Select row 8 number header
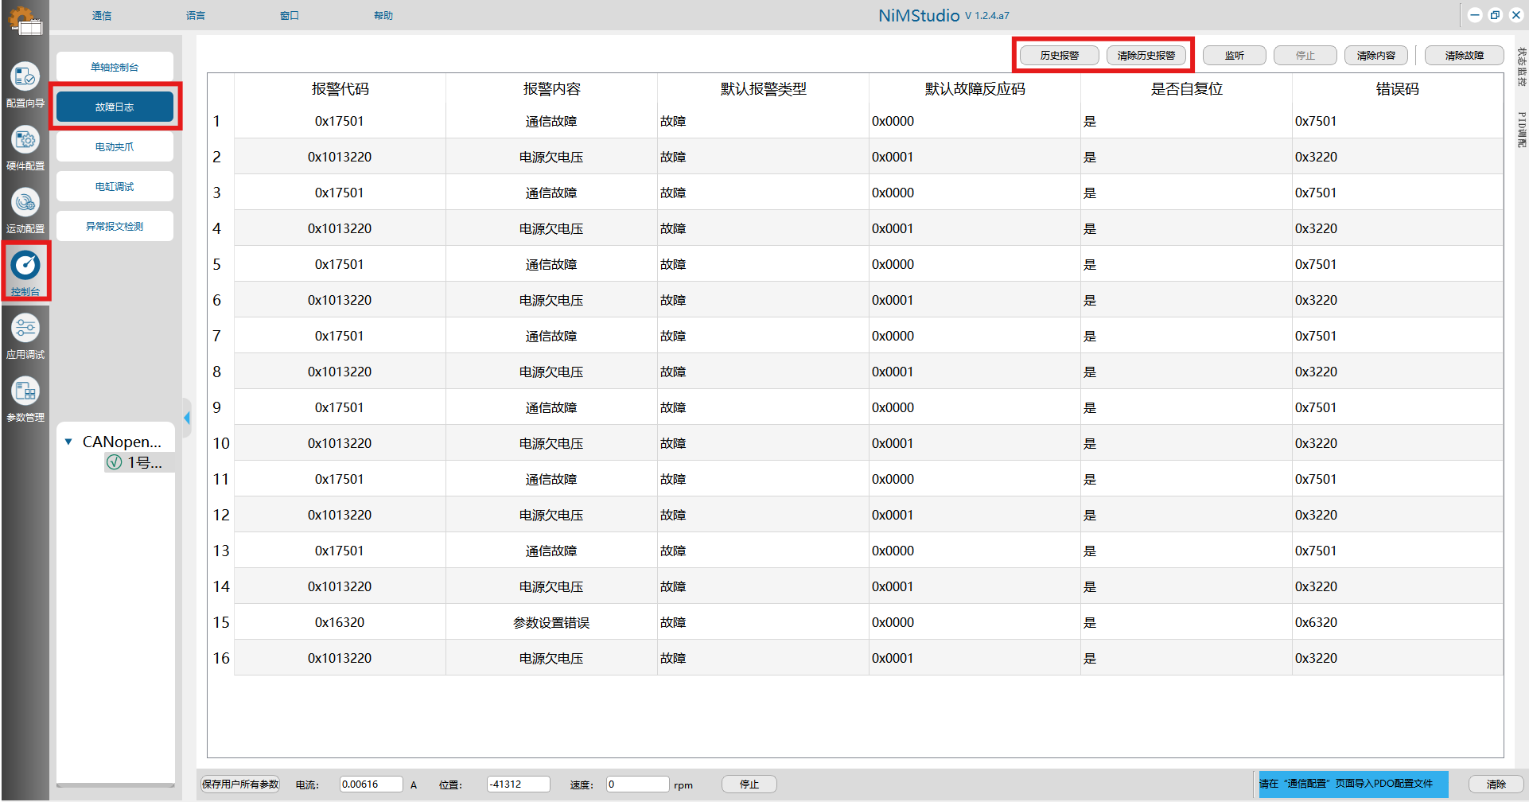1529x802 pixels. pyautogui.click(x=220, y=372)
